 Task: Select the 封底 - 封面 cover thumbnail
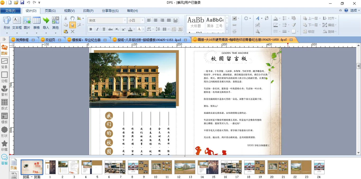(32, 167)
